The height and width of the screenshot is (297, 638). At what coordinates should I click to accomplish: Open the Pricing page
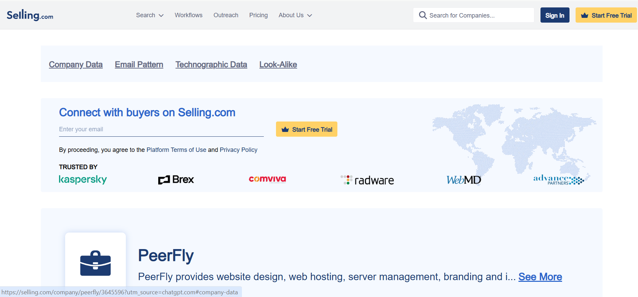pyautogui.click(x=258, y=15)
